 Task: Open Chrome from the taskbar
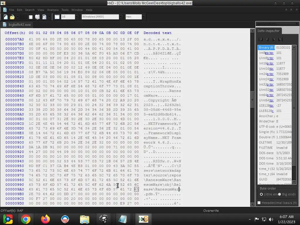point(26,219)
